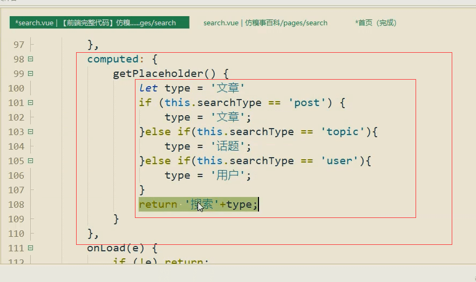Click 'onLoad(e)' on line 111
This screenshot has width=476, height=282.
(x=115, y=248)
